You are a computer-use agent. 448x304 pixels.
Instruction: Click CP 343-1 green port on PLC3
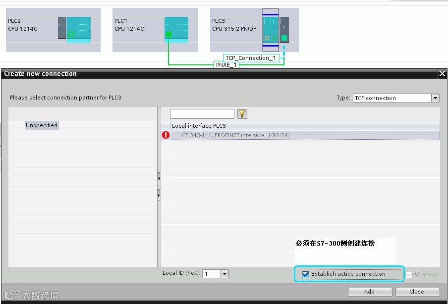[x=284, y=38]
